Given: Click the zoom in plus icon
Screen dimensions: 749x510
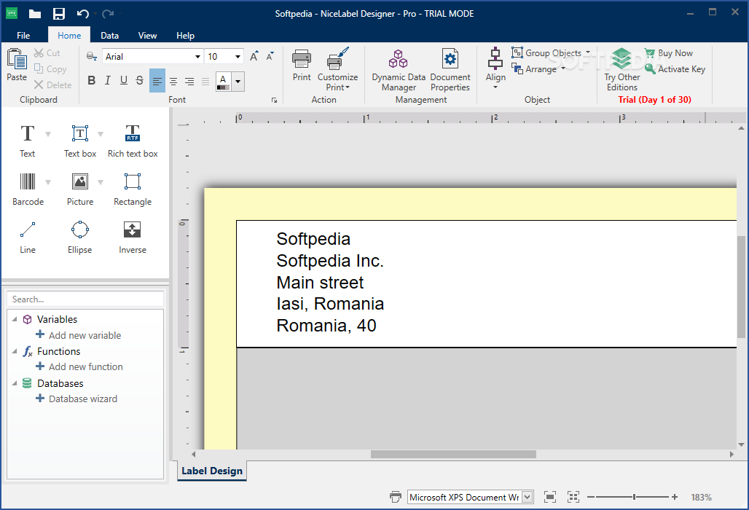Looking at the screenshot, I should (x=675, y=497).
